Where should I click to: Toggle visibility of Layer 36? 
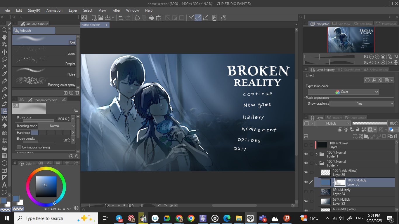tap(306, 173)
